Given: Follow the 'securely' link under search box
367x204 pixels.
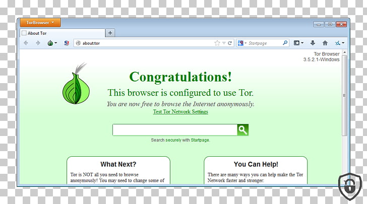Looking at the screenshot, I should [173, 140].
